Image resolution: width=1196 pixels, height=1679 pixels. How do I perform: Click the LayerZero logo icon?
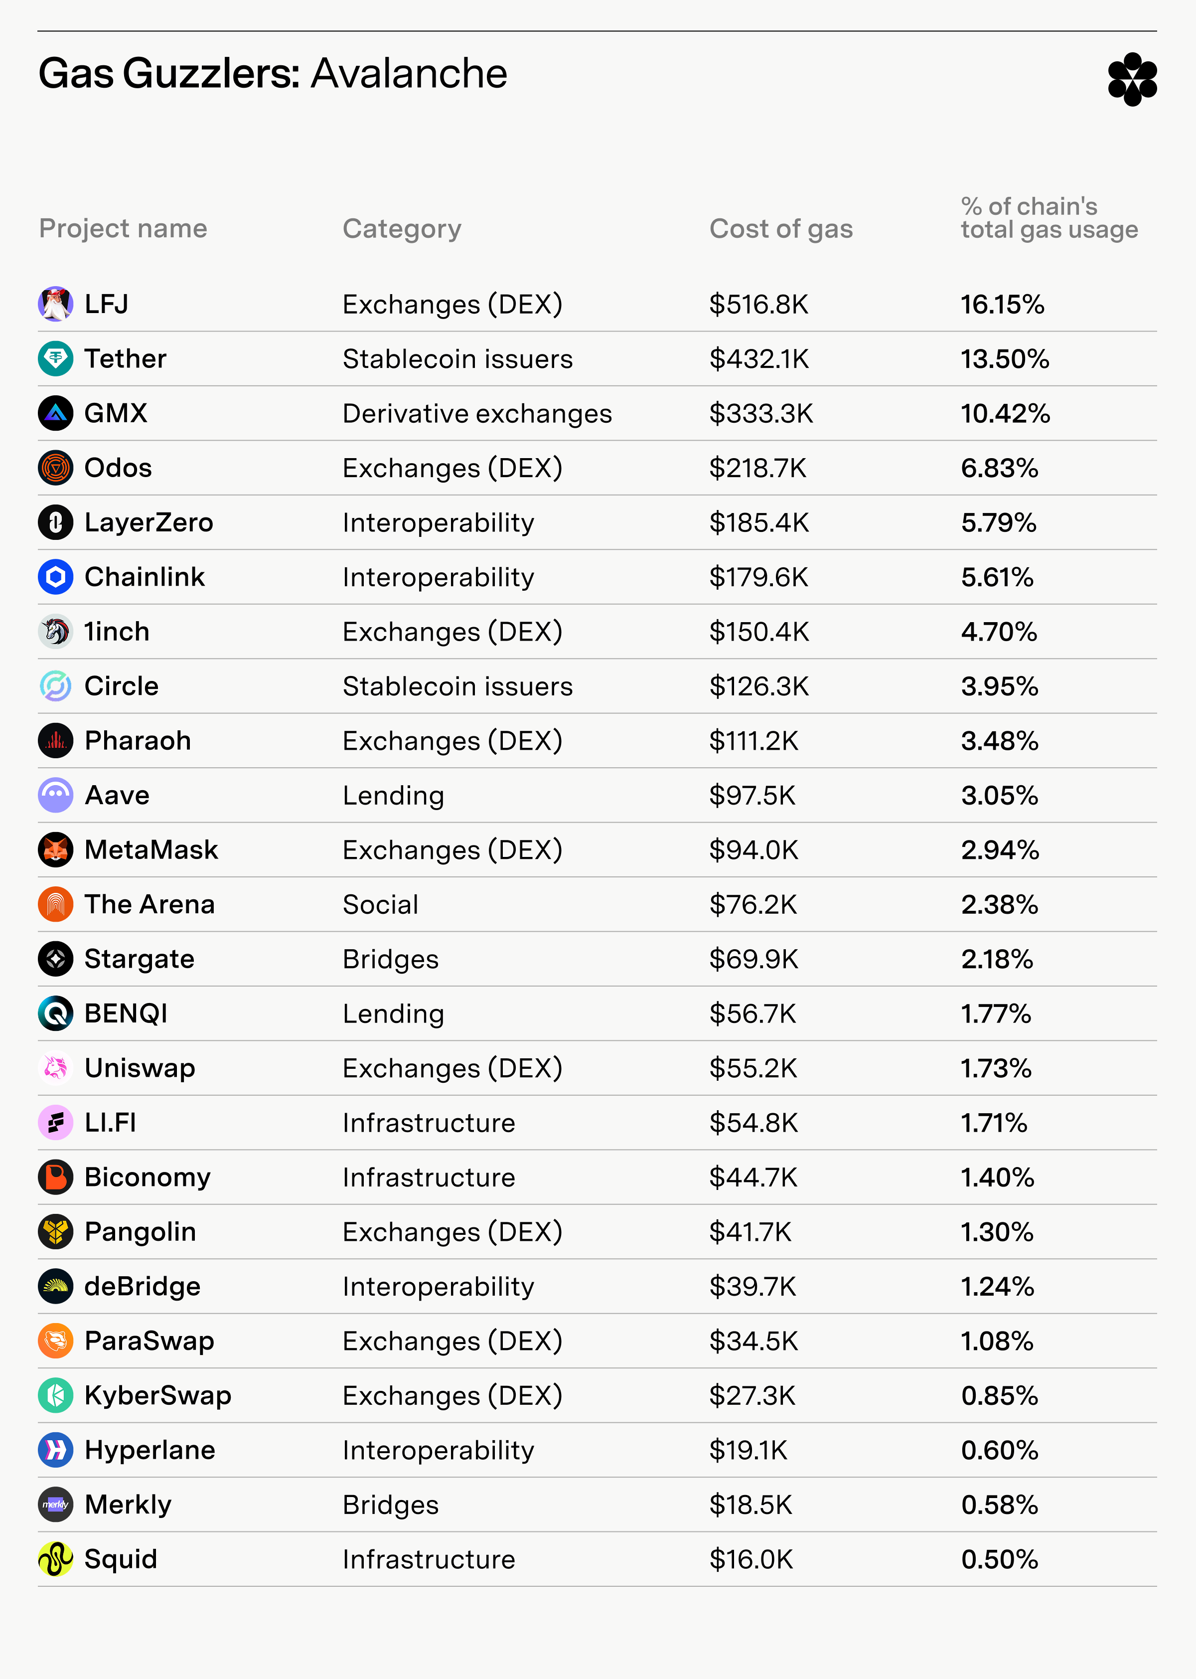coord(55,522)
